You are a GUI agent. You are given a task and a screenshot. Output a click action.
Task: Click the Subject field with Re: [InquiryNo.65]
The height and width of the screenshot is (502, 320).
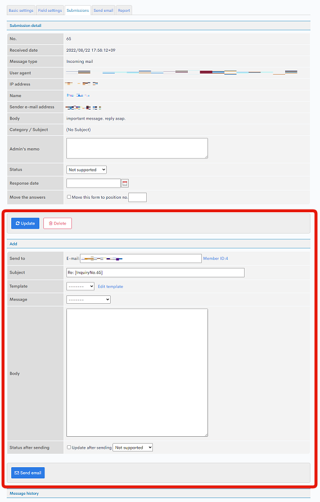[155, 272]
